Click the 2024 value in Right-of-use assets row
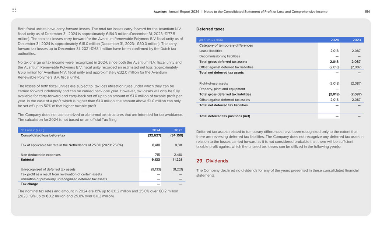Image resolution: width=382 pixels, height=227 pixels. click(334, 84)
